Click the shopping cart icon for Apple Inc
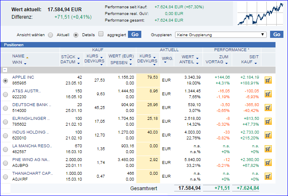This screenshot has width=288, height=196. 268,80
